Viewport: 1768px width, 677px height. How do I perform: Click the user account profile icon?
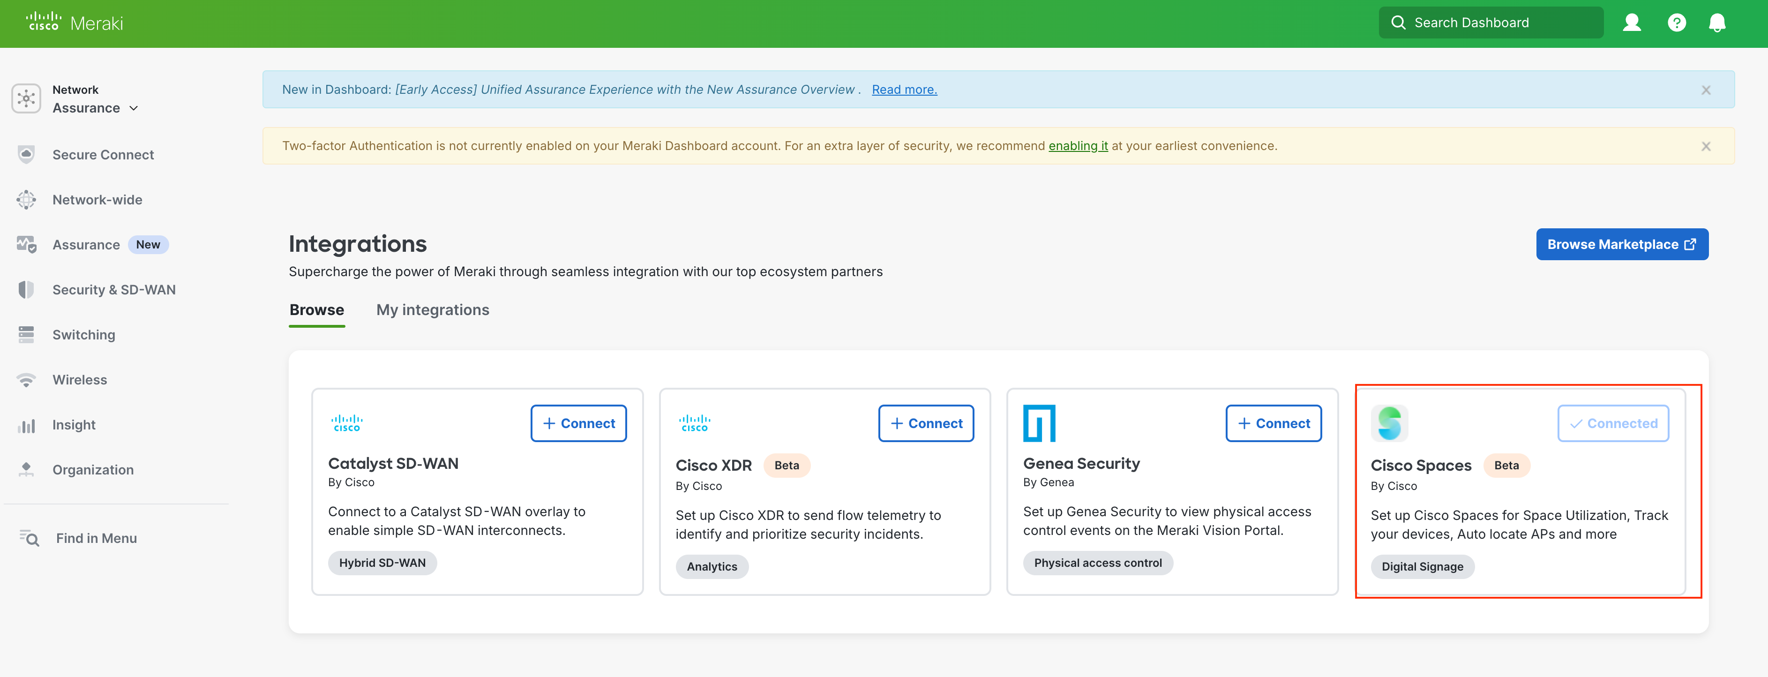coord(1632,23)
